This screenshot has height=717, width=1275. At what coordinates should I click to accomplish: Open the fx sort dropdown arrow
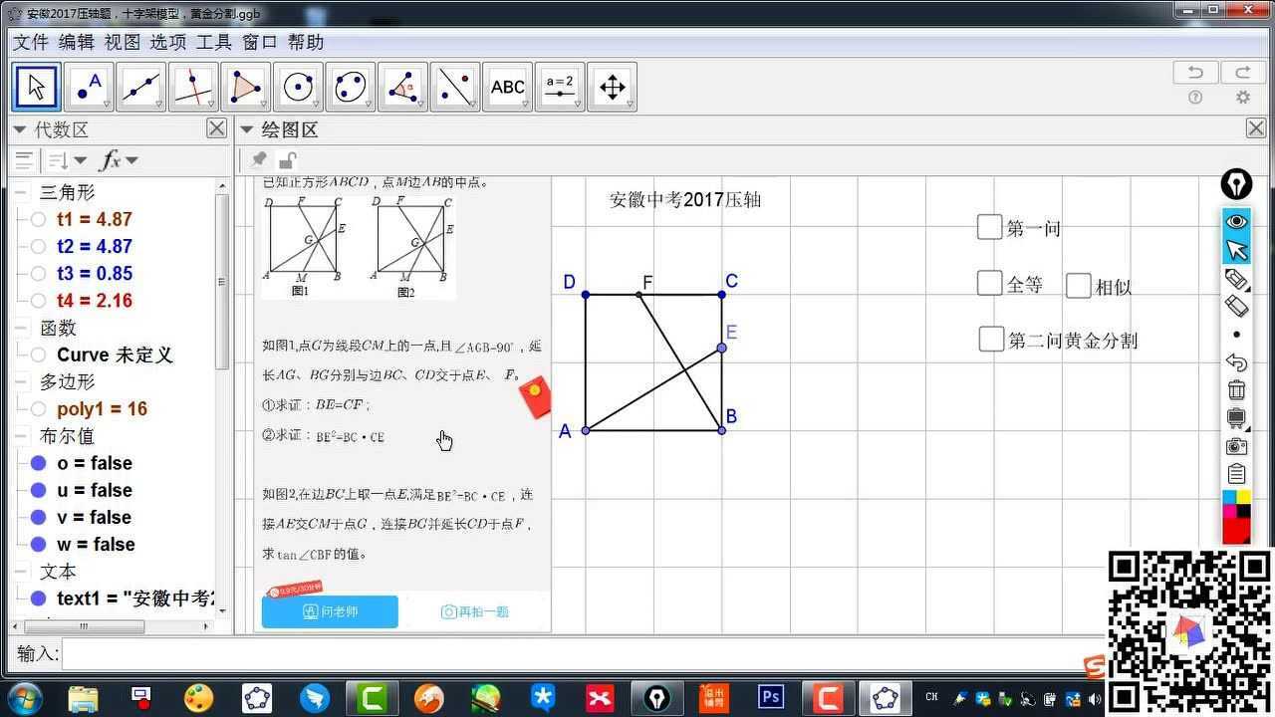coord(131,160)
